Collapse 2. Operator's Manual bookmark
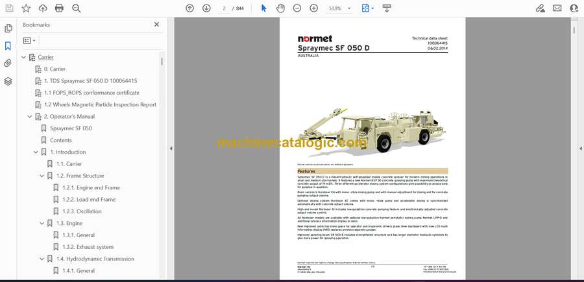 [29, 117]
